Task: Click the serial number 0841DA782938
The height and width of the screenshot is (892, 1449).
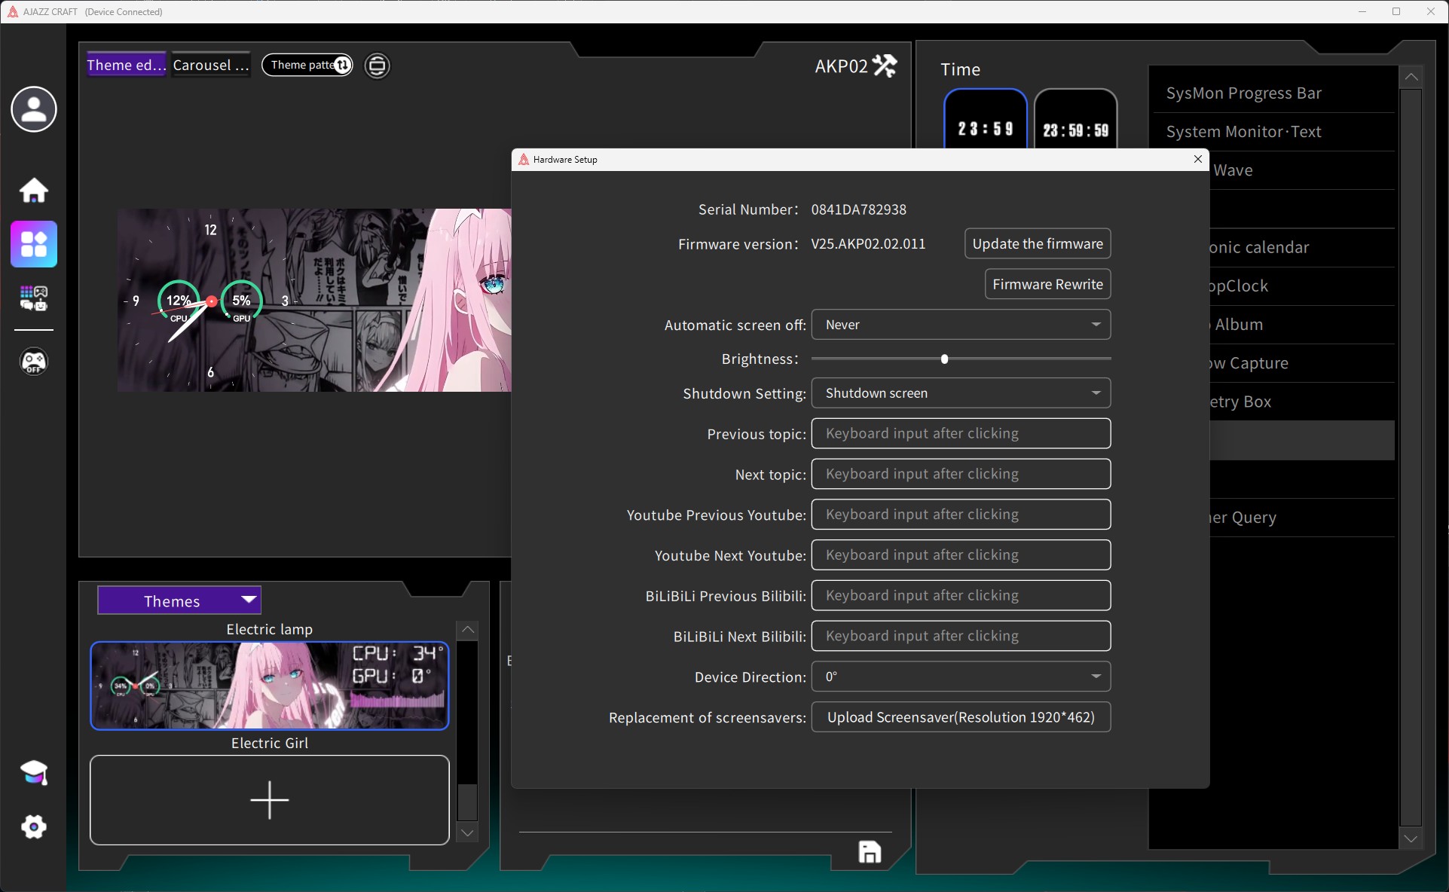Action: coord(858,209)
